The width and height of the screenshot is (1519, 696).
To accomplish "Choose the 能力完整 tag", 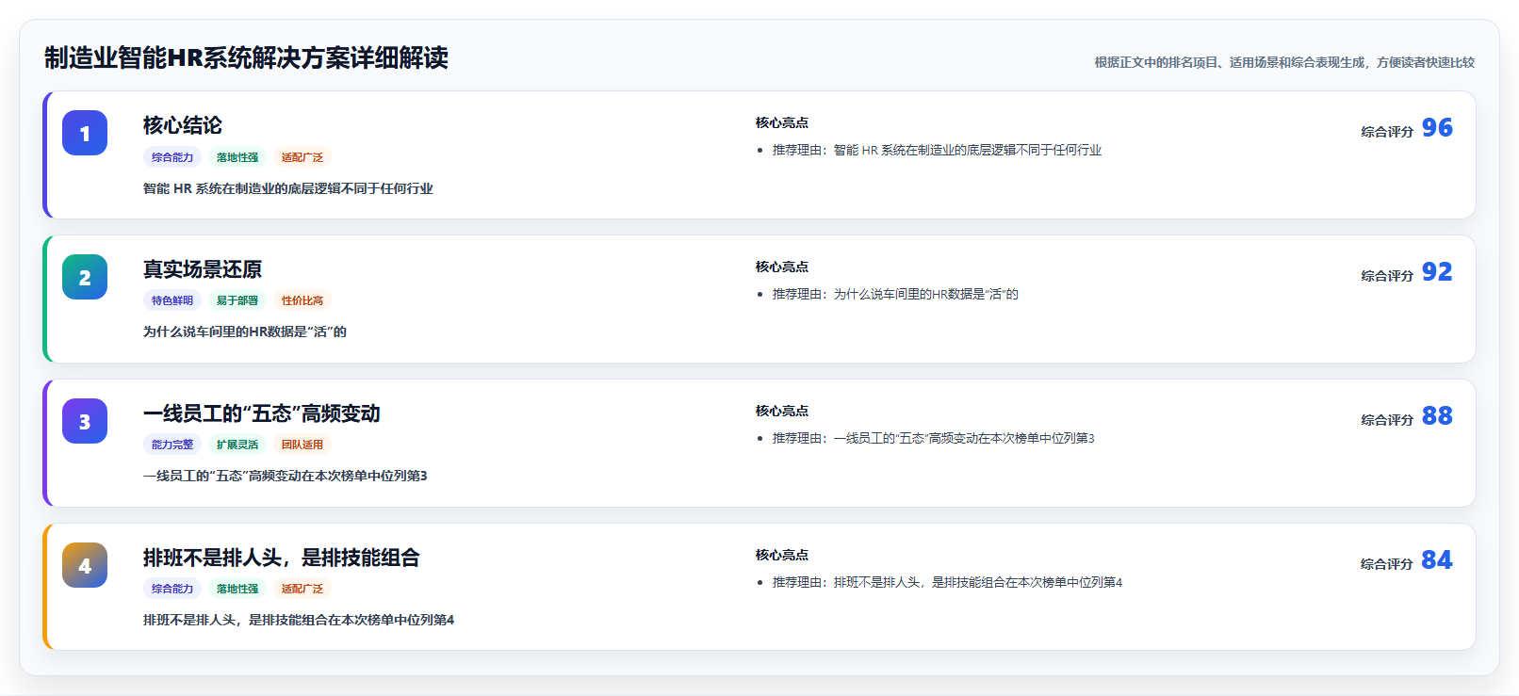I will coord(172,445).
